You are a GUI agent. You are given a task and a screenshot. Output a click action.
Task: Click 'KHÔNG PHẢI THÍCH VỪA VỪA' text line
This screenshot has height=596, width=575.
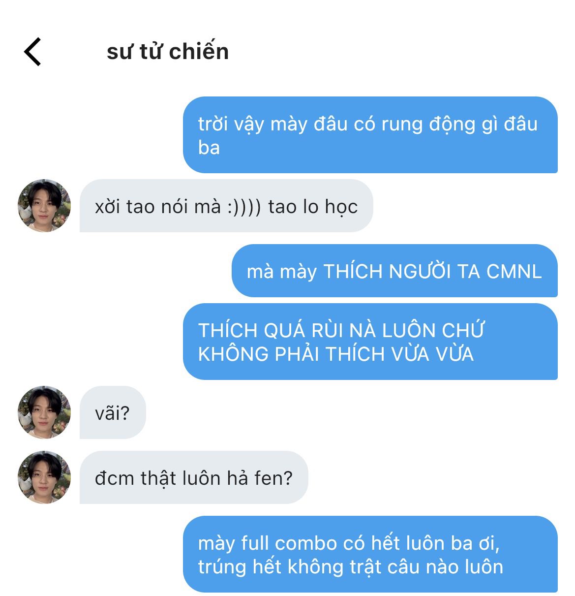click(336, 354)
